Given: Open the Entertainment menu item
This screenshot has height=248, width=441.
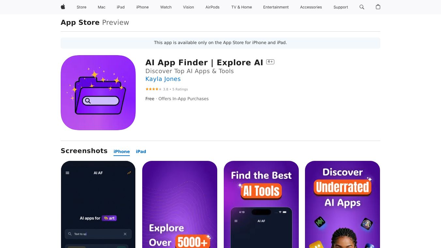Looking at the screenshot, I should 276,7.
